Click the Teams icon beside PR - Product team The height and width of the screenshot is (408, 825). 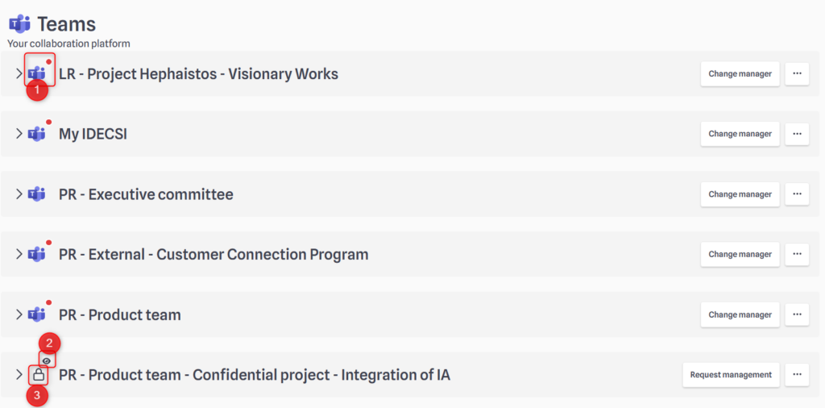click(37, 314)
